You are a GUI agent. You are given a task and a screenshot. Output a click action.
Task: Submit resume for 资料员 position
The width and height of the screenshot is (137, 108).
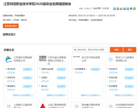61,86
